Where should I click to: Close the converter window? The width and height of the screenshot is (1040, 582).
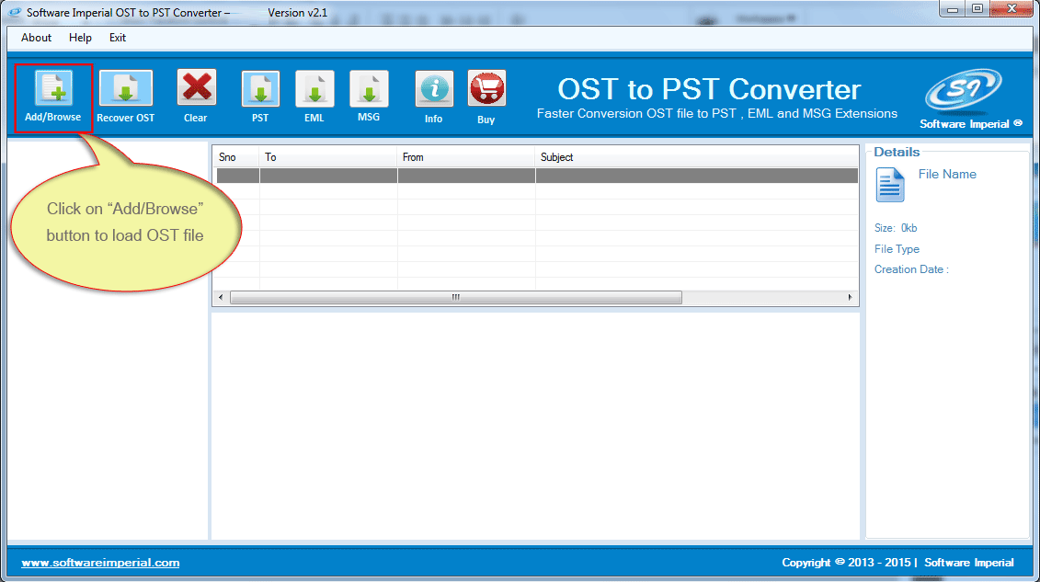click(1011, 8)
